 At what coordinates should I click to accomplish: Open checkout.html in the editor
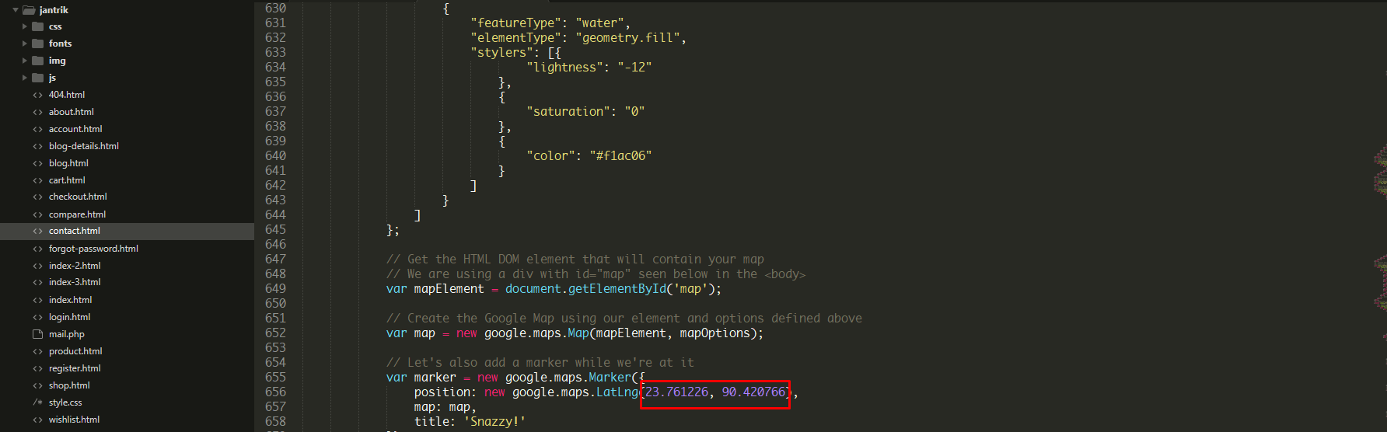78,197
